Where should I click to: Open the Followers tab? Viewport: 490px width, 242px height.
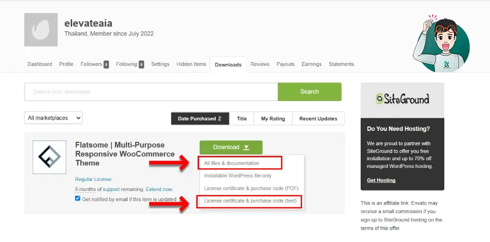[94, 64]
